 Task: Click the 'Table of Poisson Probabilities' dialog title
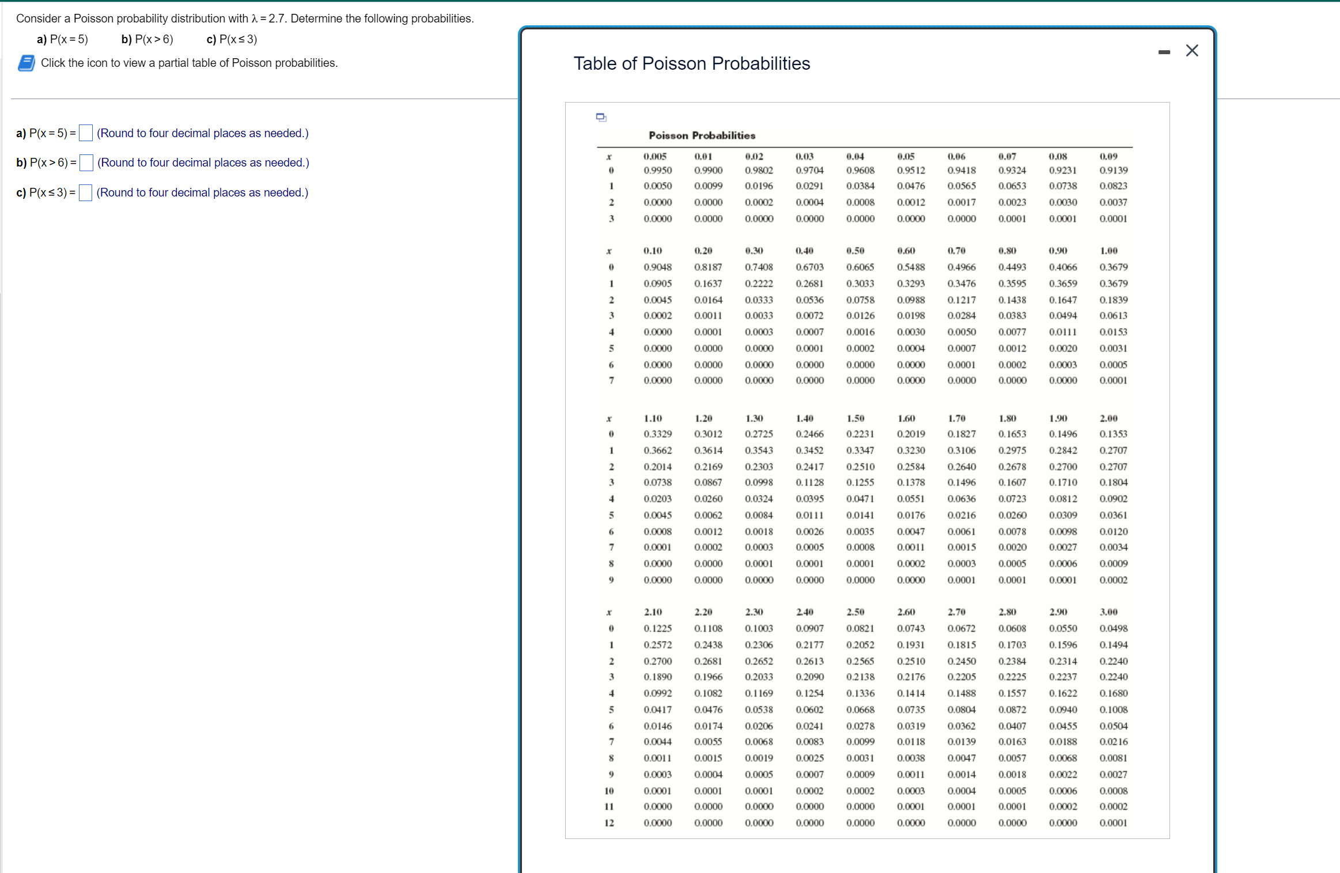pos(691,63)
